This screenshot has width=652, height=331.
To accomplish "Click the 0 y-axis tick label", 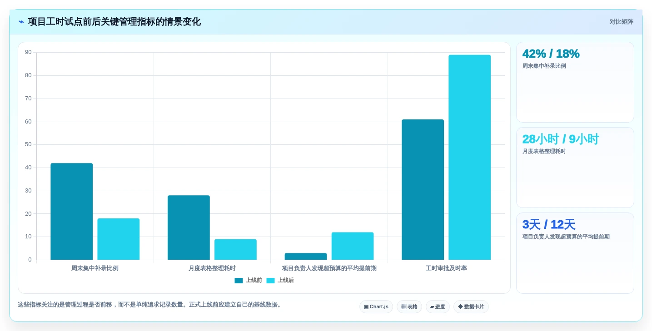I will tap(30, 260).
